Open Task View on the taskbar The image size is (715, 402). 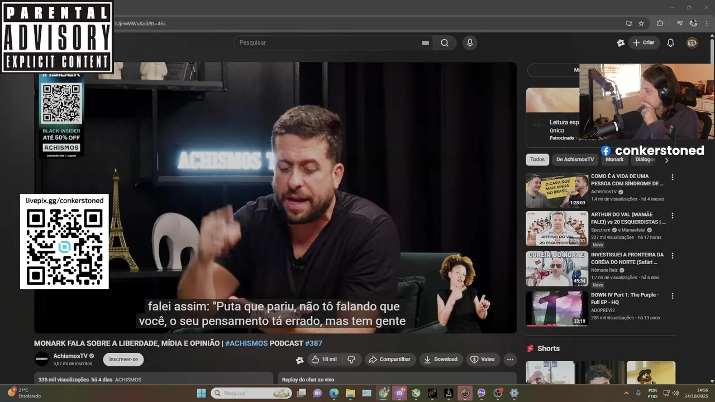[x=301, y=393]
